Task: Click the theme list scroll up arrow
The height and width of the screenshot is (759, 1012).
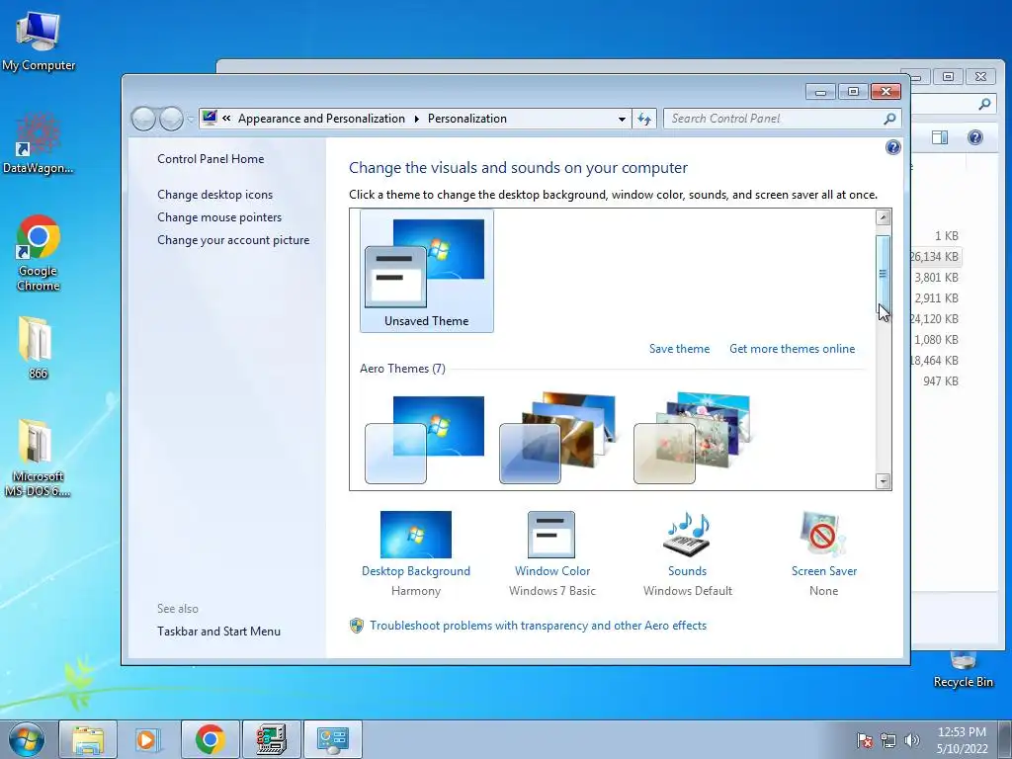Action: [x=883, y=217]
